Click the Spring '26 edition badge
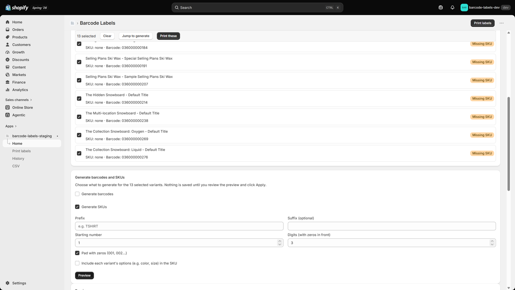 coord(39,8)
